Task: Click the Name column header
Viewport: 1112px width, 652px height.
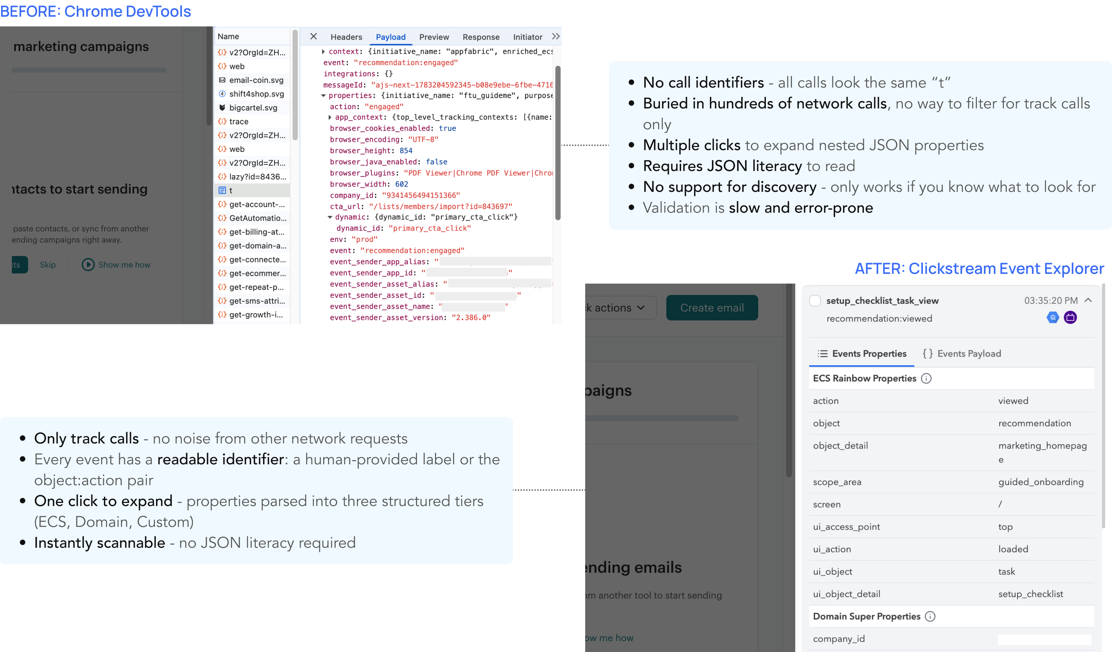Action: 252,36
